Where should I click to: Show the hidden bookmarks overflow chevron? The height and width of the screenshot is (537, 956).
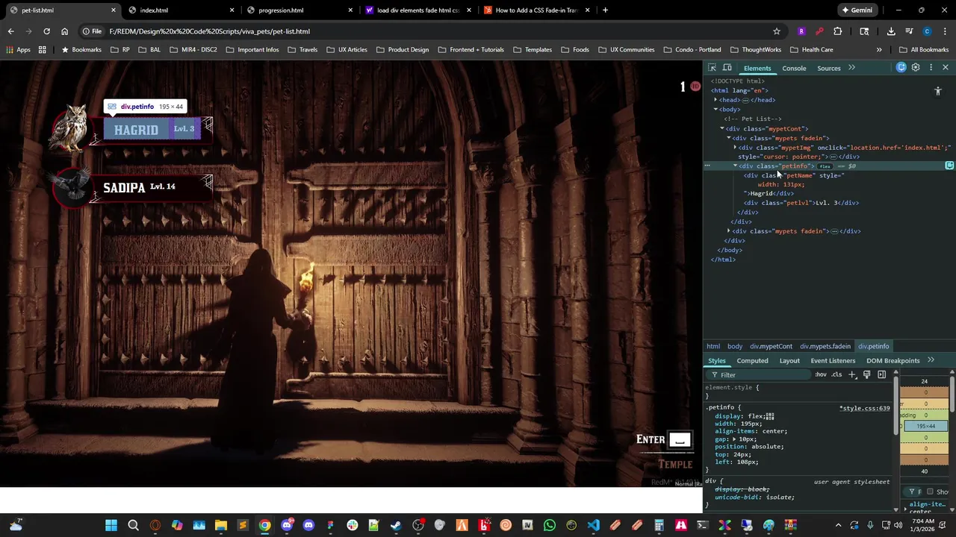coord(879,50)
